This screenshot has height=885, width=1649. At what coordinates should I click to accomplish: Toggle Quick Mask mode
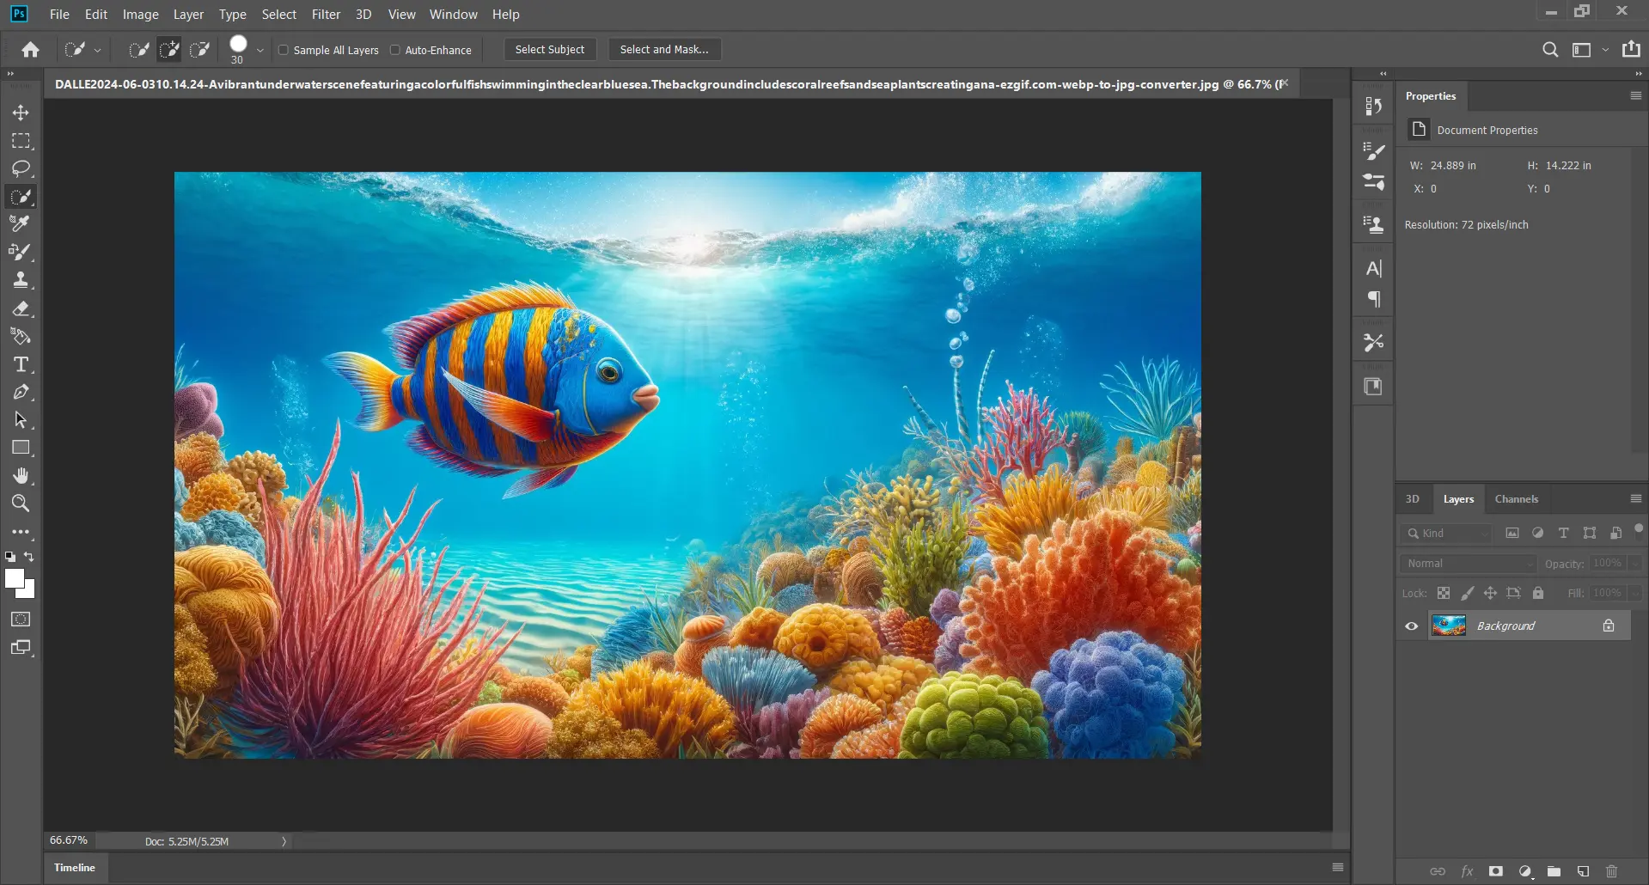(21, 619)
